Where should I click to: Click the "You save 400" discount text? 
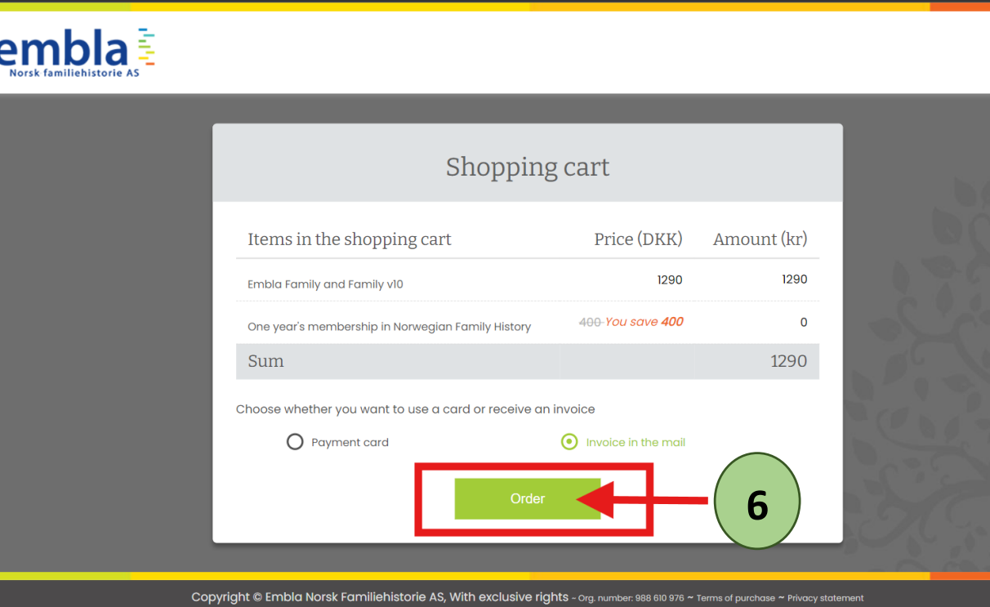tap(644, 322)
